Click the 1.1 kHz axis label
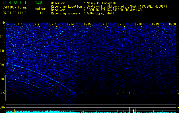The height and width of the screenshot is (113, 179). pyautogui.click(x=2, y=37)
